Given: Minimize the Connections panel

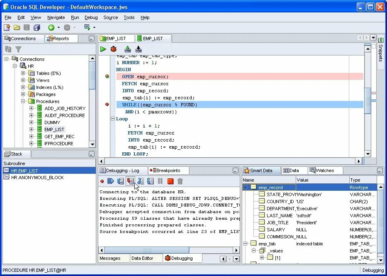Looking at the screenshot, I should (x=92, y=38).
